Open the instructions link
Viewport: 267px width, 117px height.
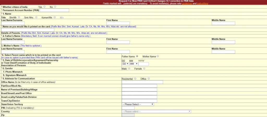[x=203, y=3]
